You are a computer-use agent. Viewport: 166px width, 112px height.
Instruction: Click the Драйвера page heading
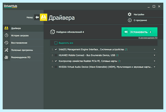click(62, 18)
